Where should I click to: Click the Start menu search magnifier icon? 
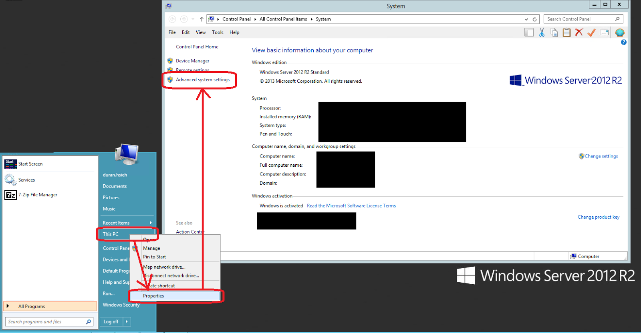tap(89, 322)
